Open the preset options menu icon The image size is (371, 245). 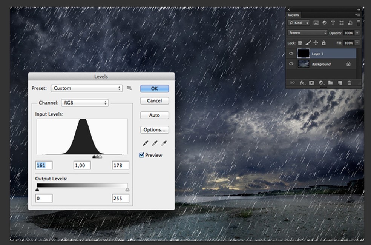(x=130, y=88)
